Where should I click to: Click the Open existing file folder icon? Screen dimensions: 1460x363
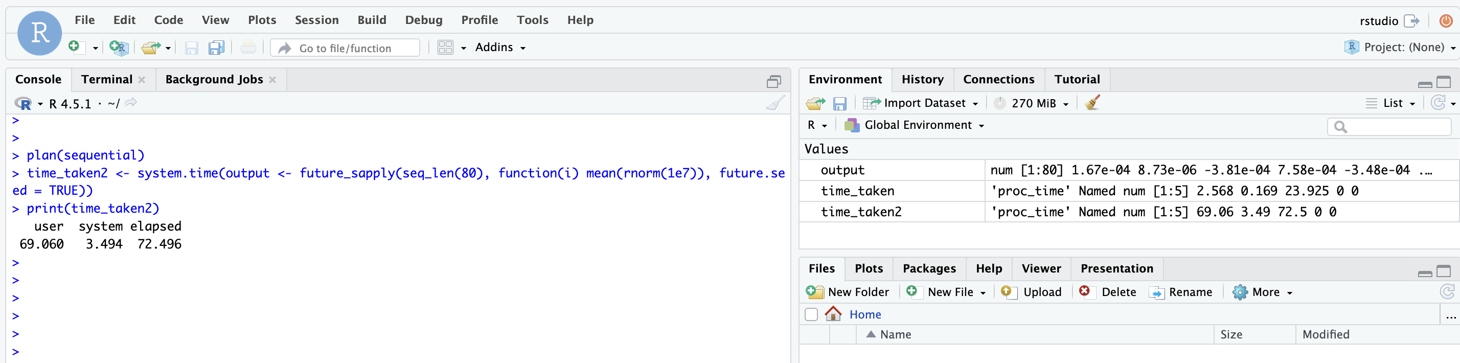(151, 48)
